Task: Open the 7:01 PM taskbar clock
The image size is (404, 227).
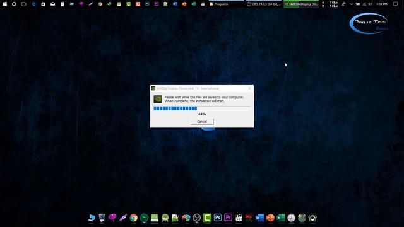Action: [382, 4]
